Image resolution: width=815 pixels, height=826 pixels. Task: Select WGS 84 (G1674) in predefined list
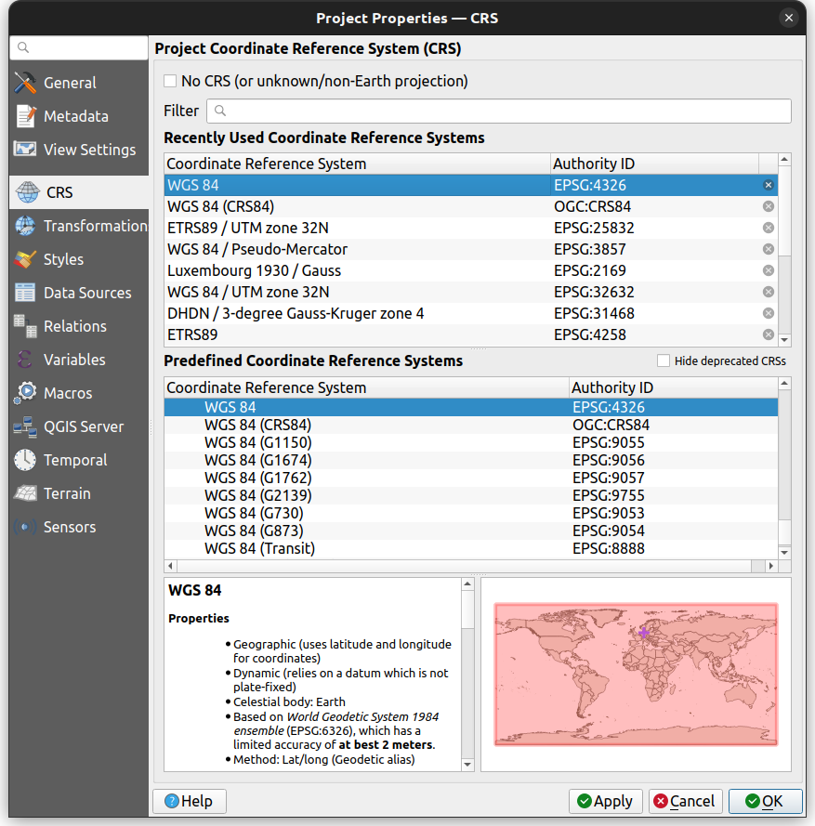coord(470,460)
